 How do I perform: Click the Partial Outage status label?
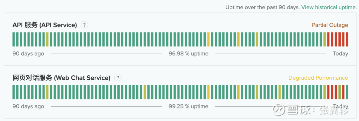[330, 25]
